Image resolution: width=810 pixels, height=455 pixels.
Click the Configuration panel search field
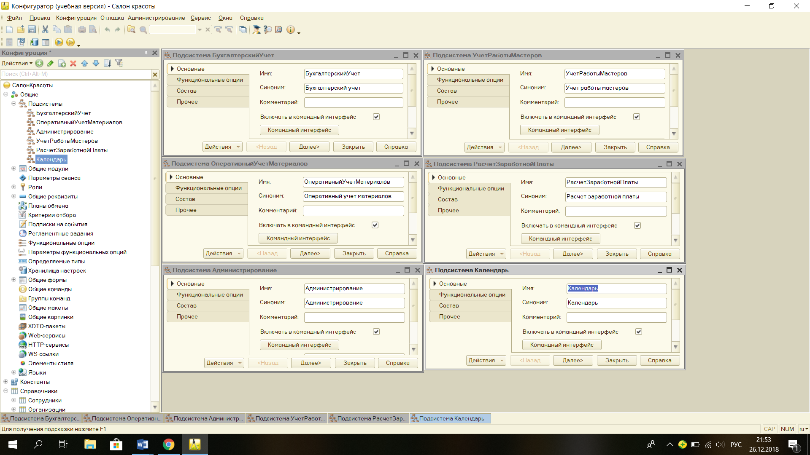click(76, 74)
